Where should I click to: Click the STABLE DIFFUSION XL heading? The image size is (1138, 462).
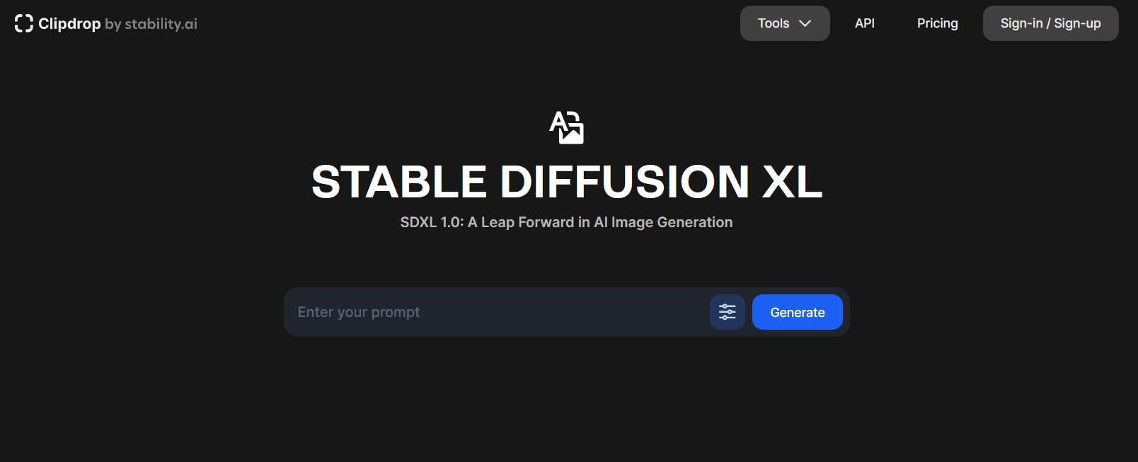[567, 182]
